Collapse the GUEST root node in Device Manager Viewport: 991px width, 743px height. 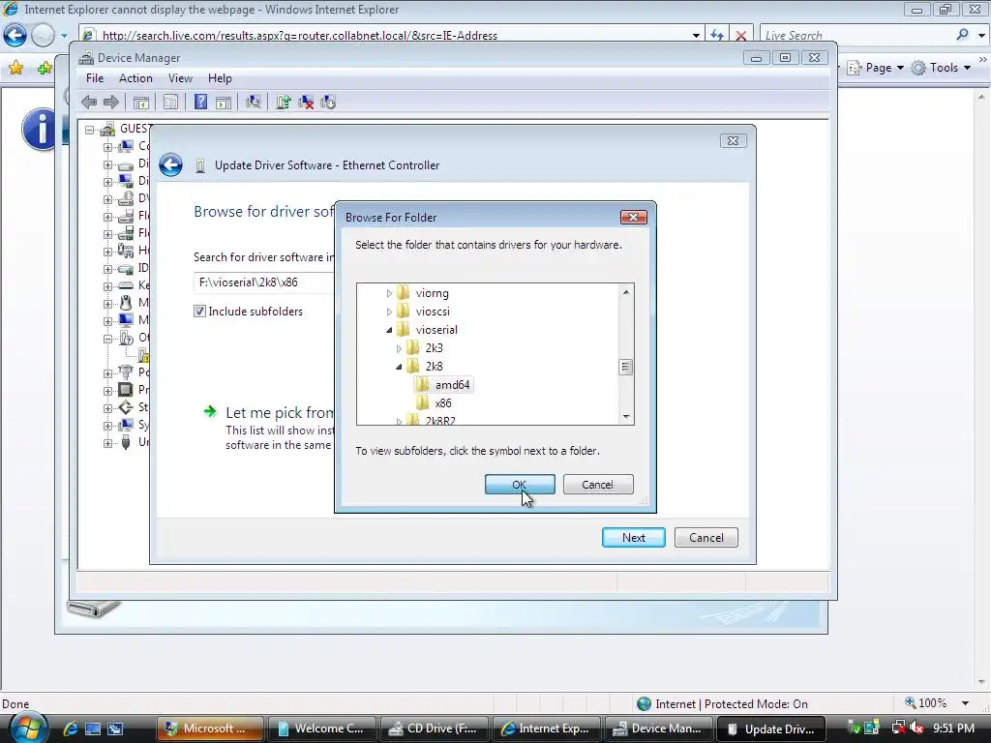pos(90,131)
